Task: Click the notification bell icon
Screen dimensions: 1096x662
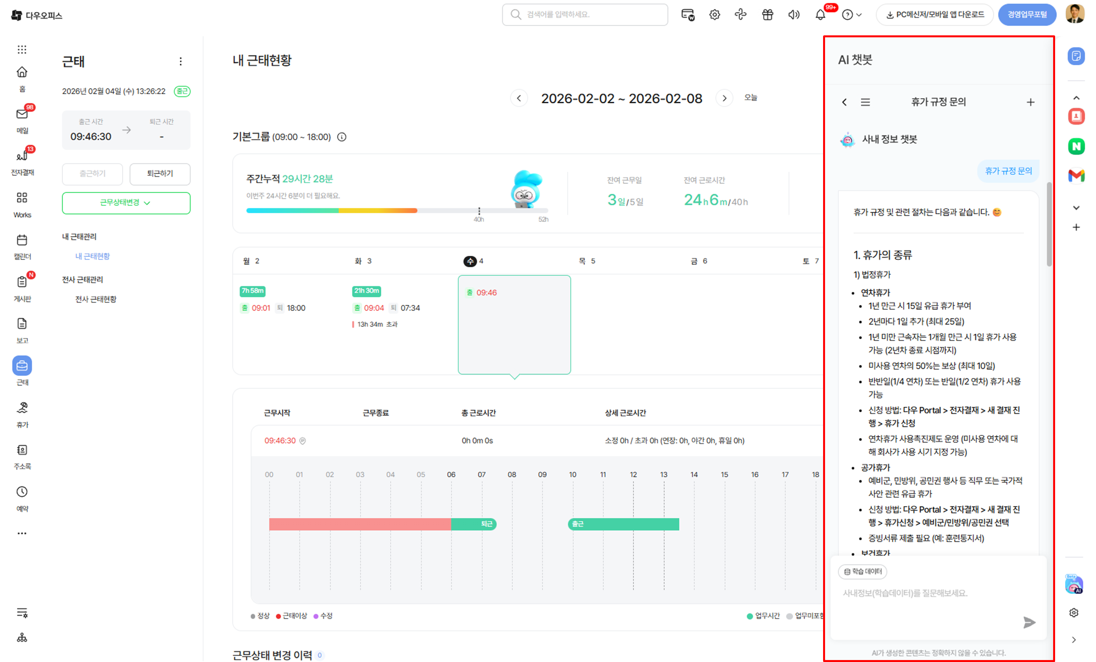Action: point(820,15)
